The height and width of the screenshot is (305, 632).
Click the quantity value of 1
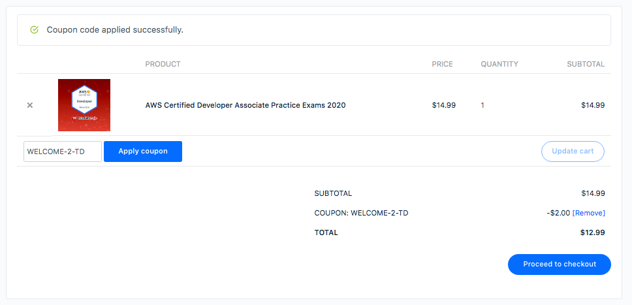pos(482,105)
